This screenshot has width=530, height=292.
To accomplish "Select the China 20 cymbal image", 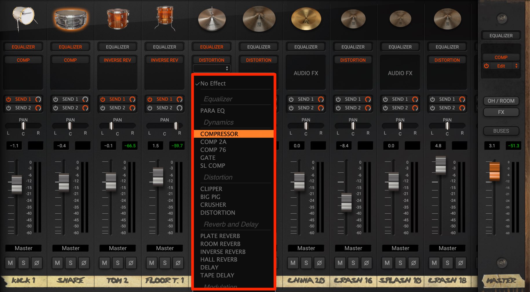I will (306, 19).
